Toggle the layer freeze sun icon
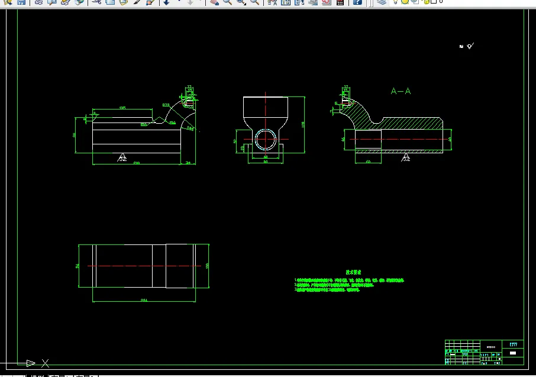This screenshot has height=377, width=536. [405, 2]
